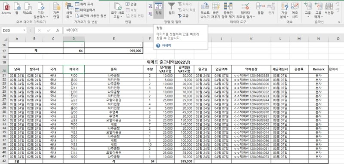
Task: Select the 바이어 header cell
Action: pyautogui.click(x=74, y=69)
